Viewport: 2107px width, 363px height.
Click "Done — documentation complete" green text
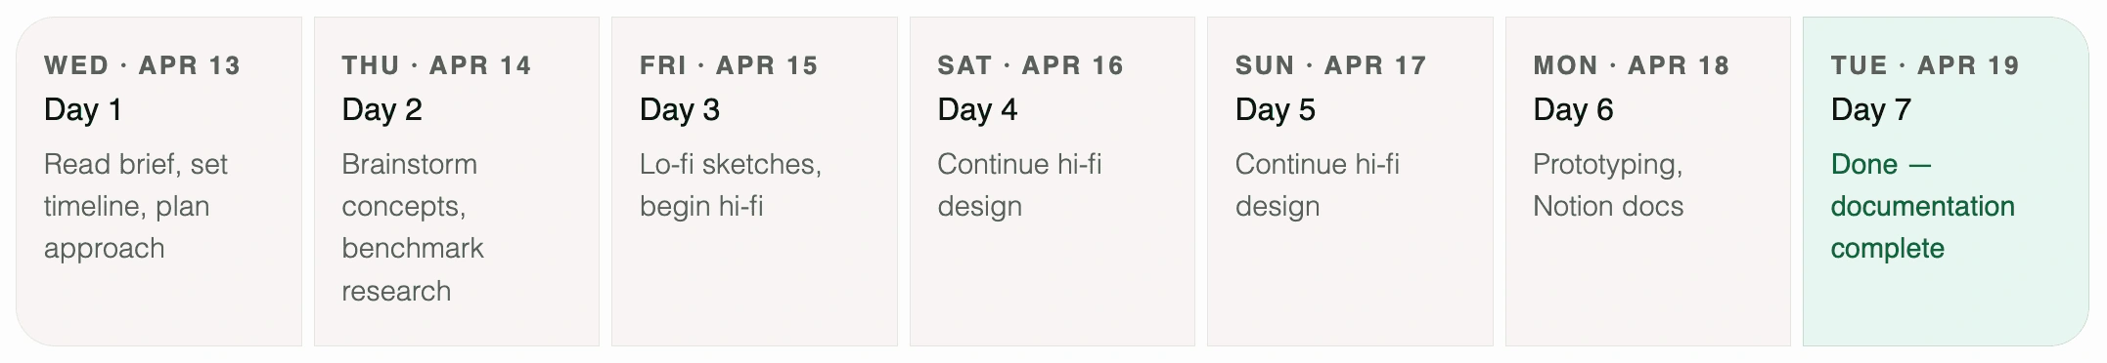(x=1923, y=206)
